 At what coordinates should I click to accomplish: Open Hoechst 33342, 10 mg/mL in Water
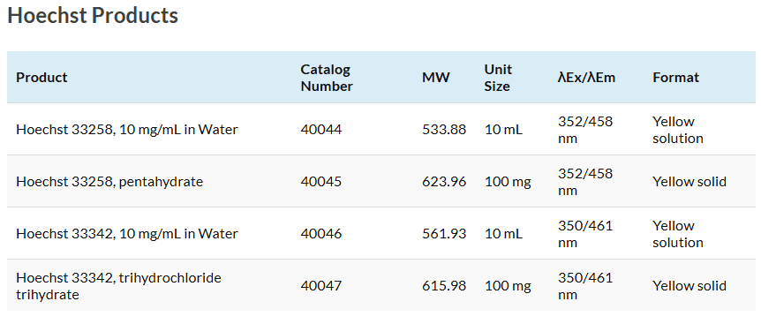pos(127,234)
